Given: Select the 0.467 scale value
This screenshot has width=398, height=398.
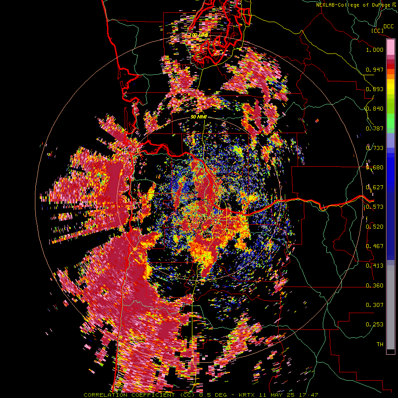Looking at the screenshot, I should tap(375, 246).
